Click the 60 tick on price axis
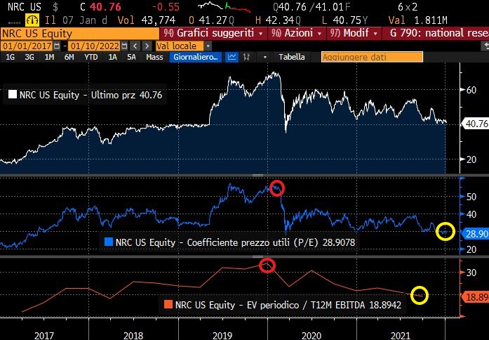 tap(471, 90)
